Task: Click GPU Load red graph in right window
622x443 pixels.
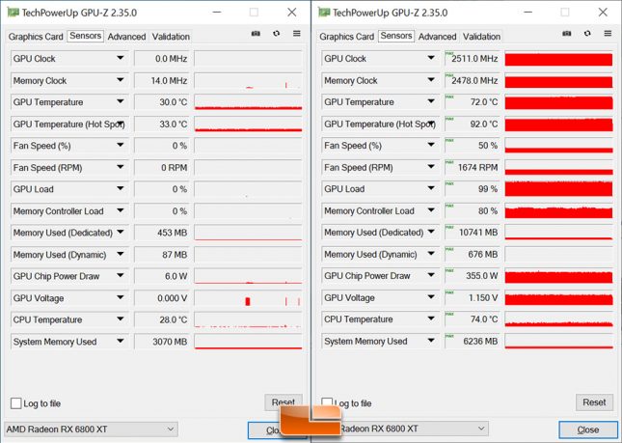Action: click(559, 189)
